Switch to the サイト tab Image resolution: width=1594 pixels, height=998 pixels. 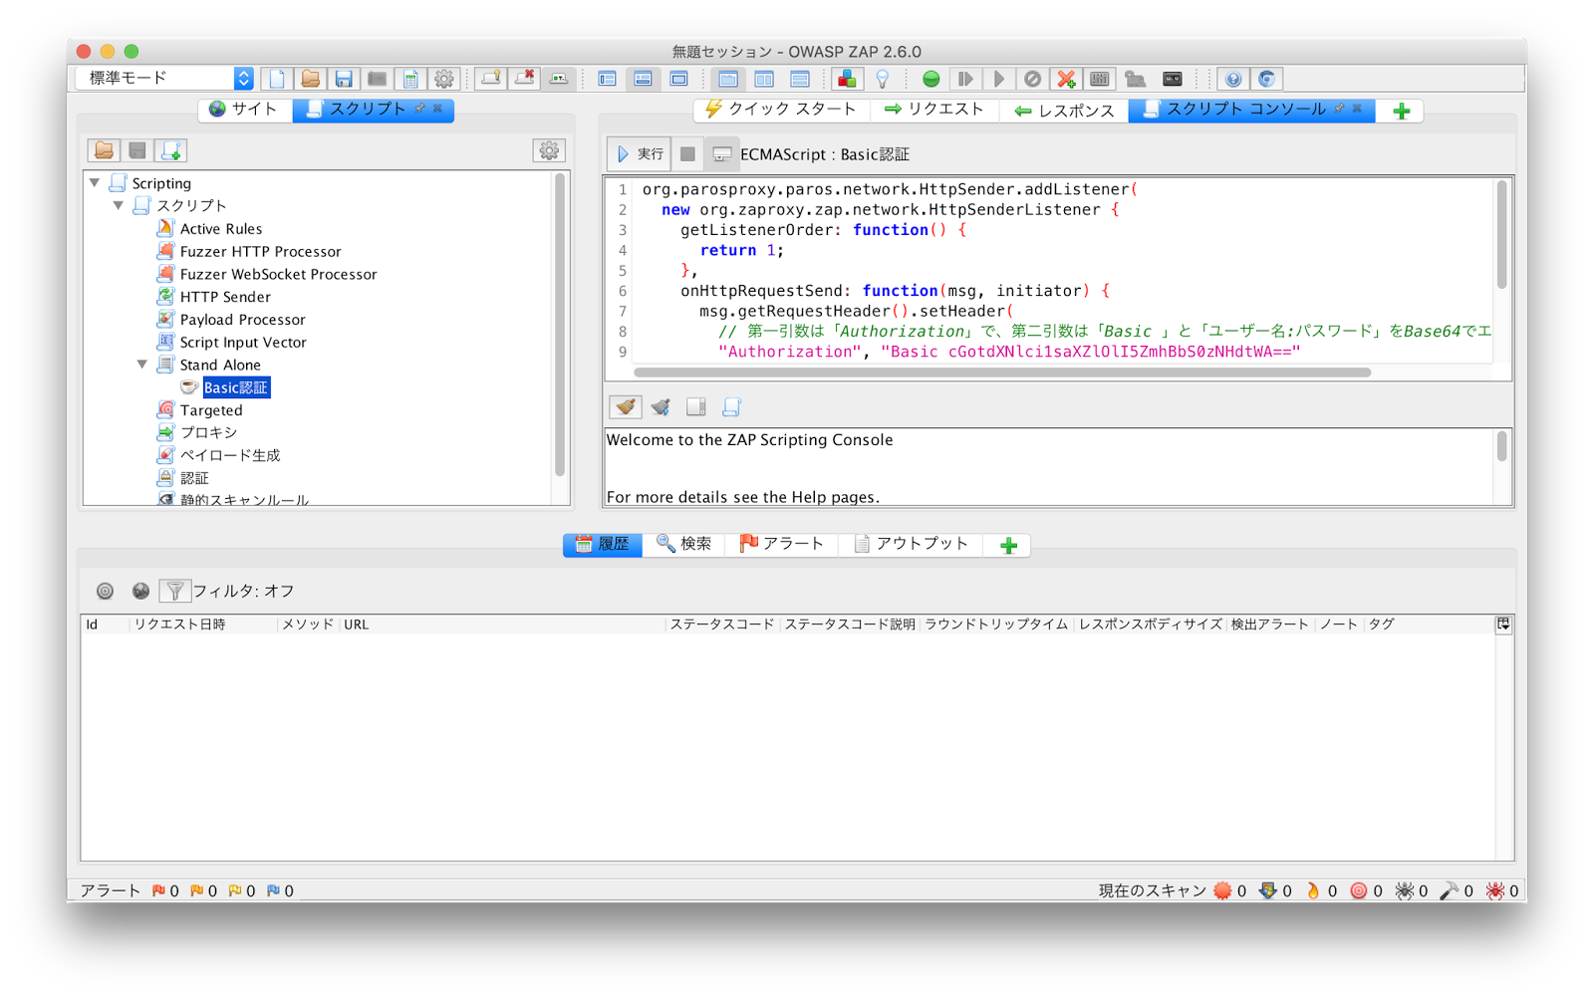pos(245,110)
